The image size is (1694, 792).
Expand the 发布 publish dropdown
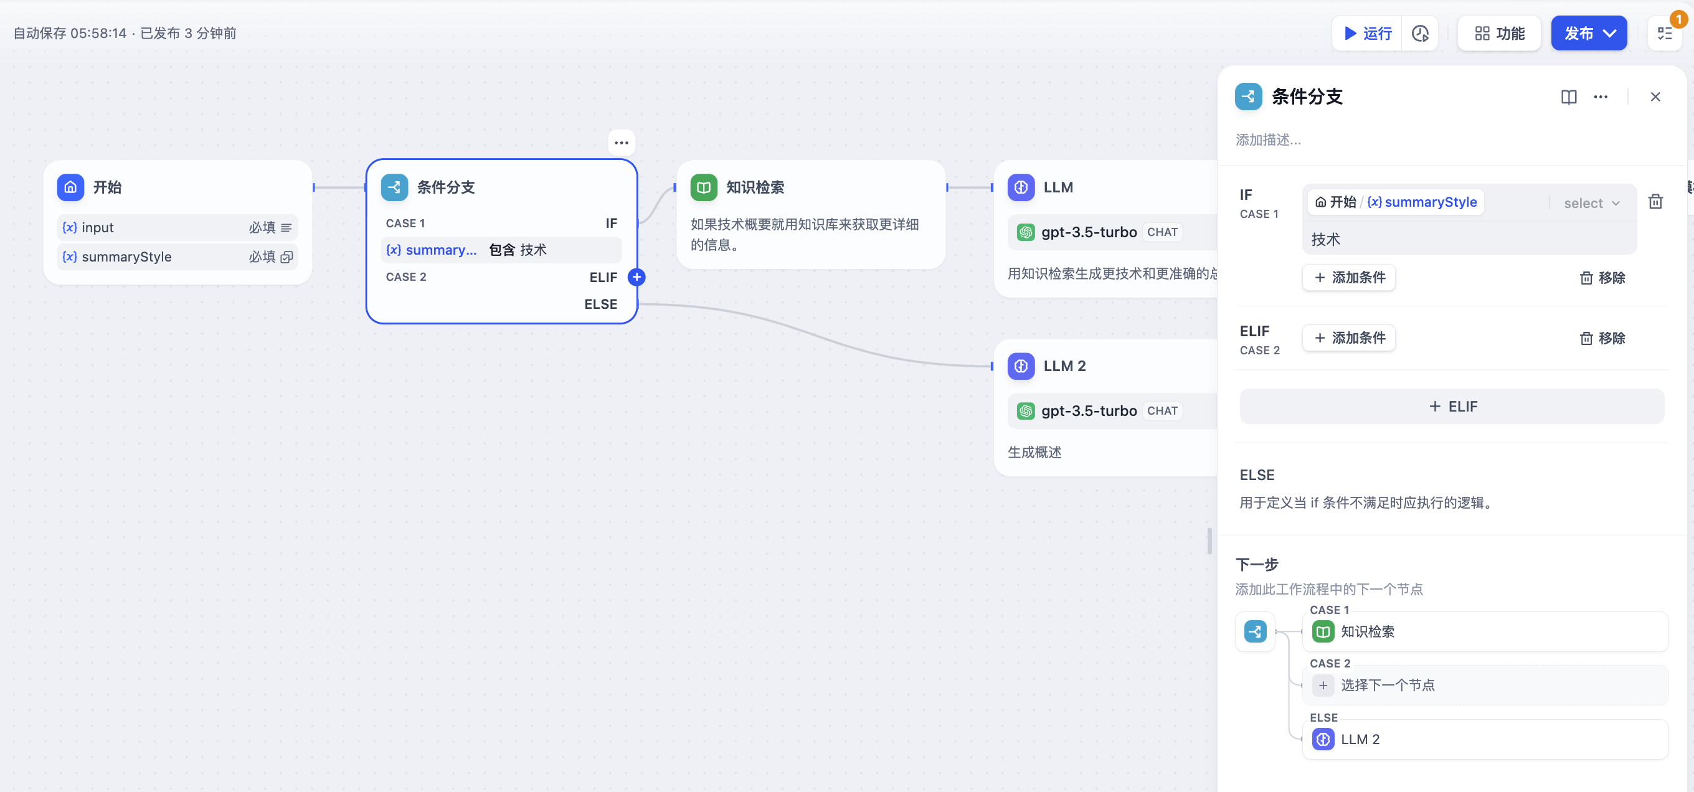pos(1609,34)
